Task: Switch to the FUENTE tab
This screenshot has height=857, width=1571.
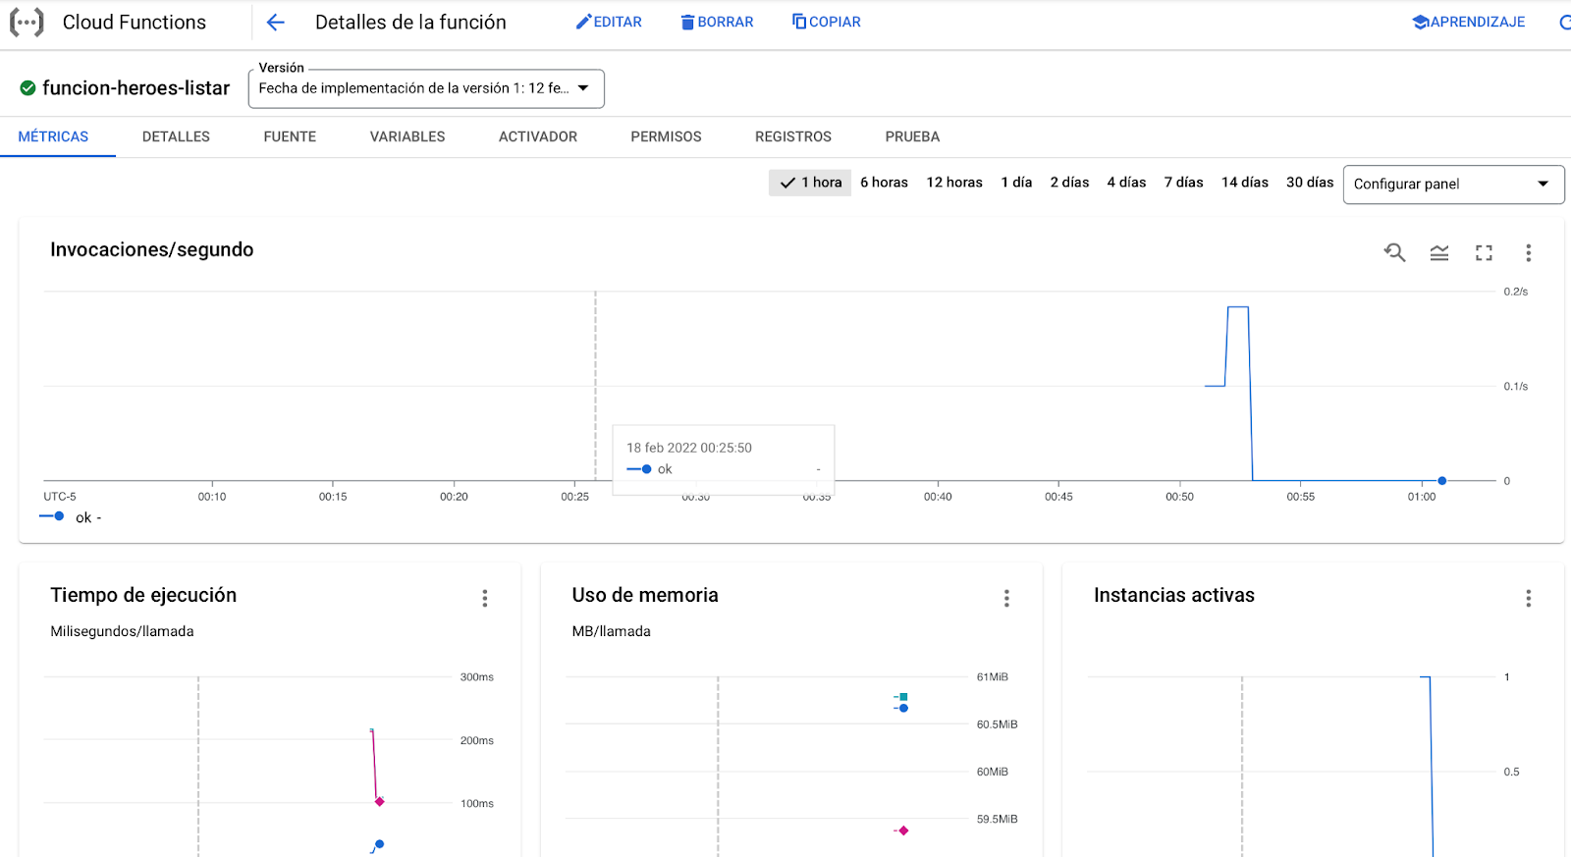Action: tap(290, 136)
